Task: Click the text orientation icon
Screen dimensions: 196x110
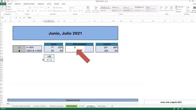Action: [49, 8]
